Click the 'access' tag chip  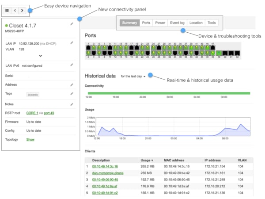[x=33, y=95]
